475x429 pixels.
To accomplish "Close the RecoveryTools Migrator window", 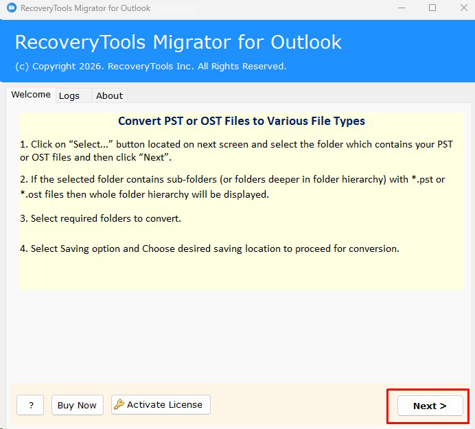I will tap(464, 8).
